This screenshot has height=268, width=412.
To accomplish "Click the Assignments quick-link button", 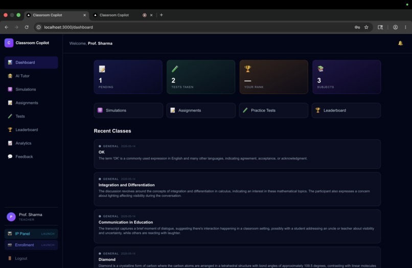I will [x=201, y=110].
